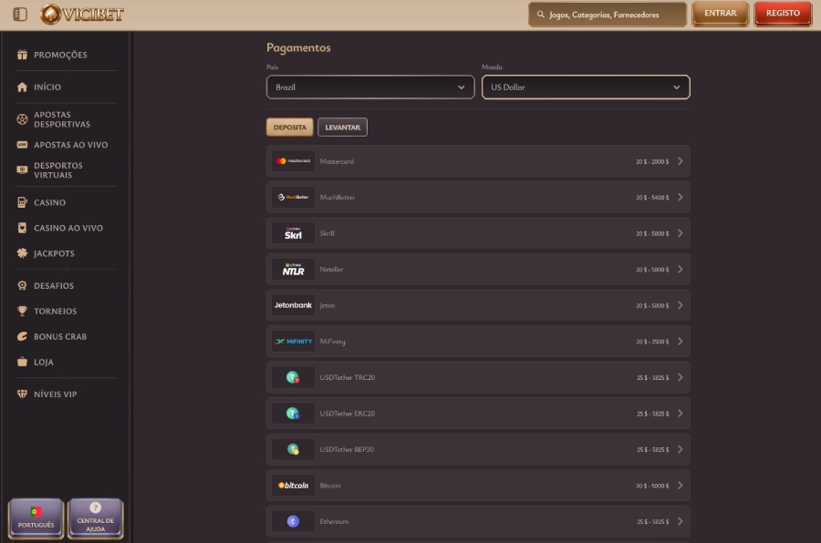
Task: Click the USDTether ERC20 coin icon
Action: pyautogui.click(x=293, y=414)
